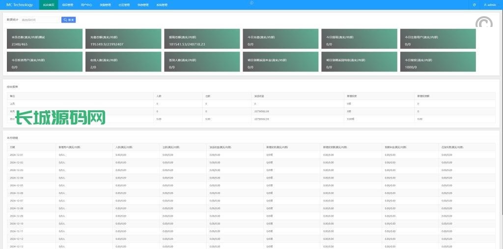Screen dimensions: 503x249
Task: Open the 系统管理 menu
Action: pos(162,5)
